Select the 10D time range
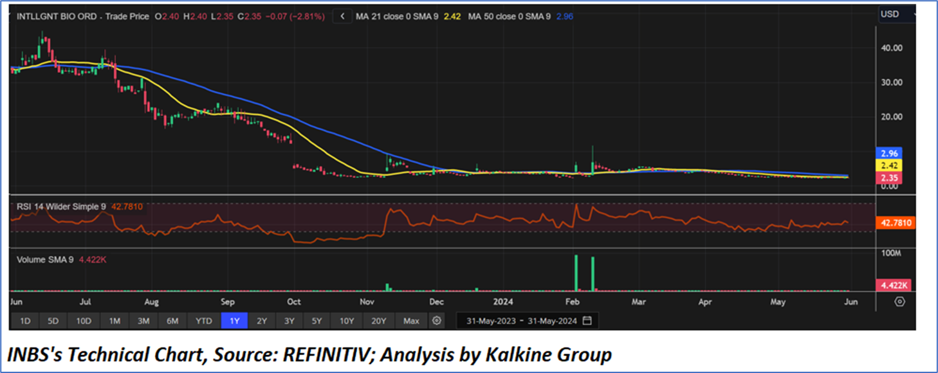The width and height of the screenshot is (938, 373). (84, 320)
